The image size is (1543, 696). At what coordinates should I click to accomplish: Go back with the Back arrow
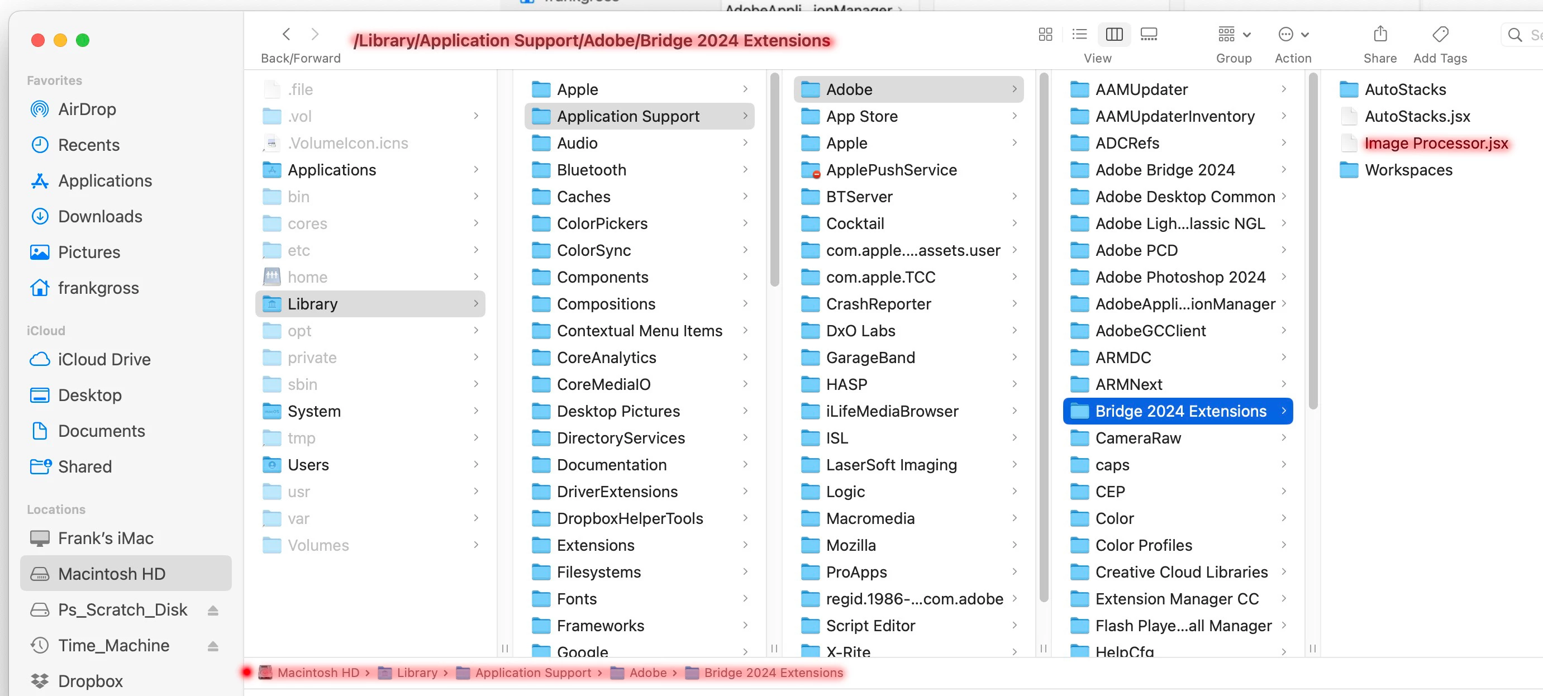287,34
